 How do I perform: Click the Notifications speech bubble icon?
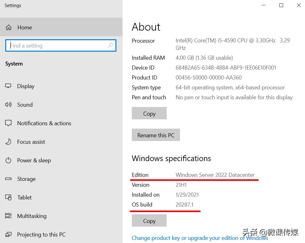pyautogui.click(x=8, y=123)
